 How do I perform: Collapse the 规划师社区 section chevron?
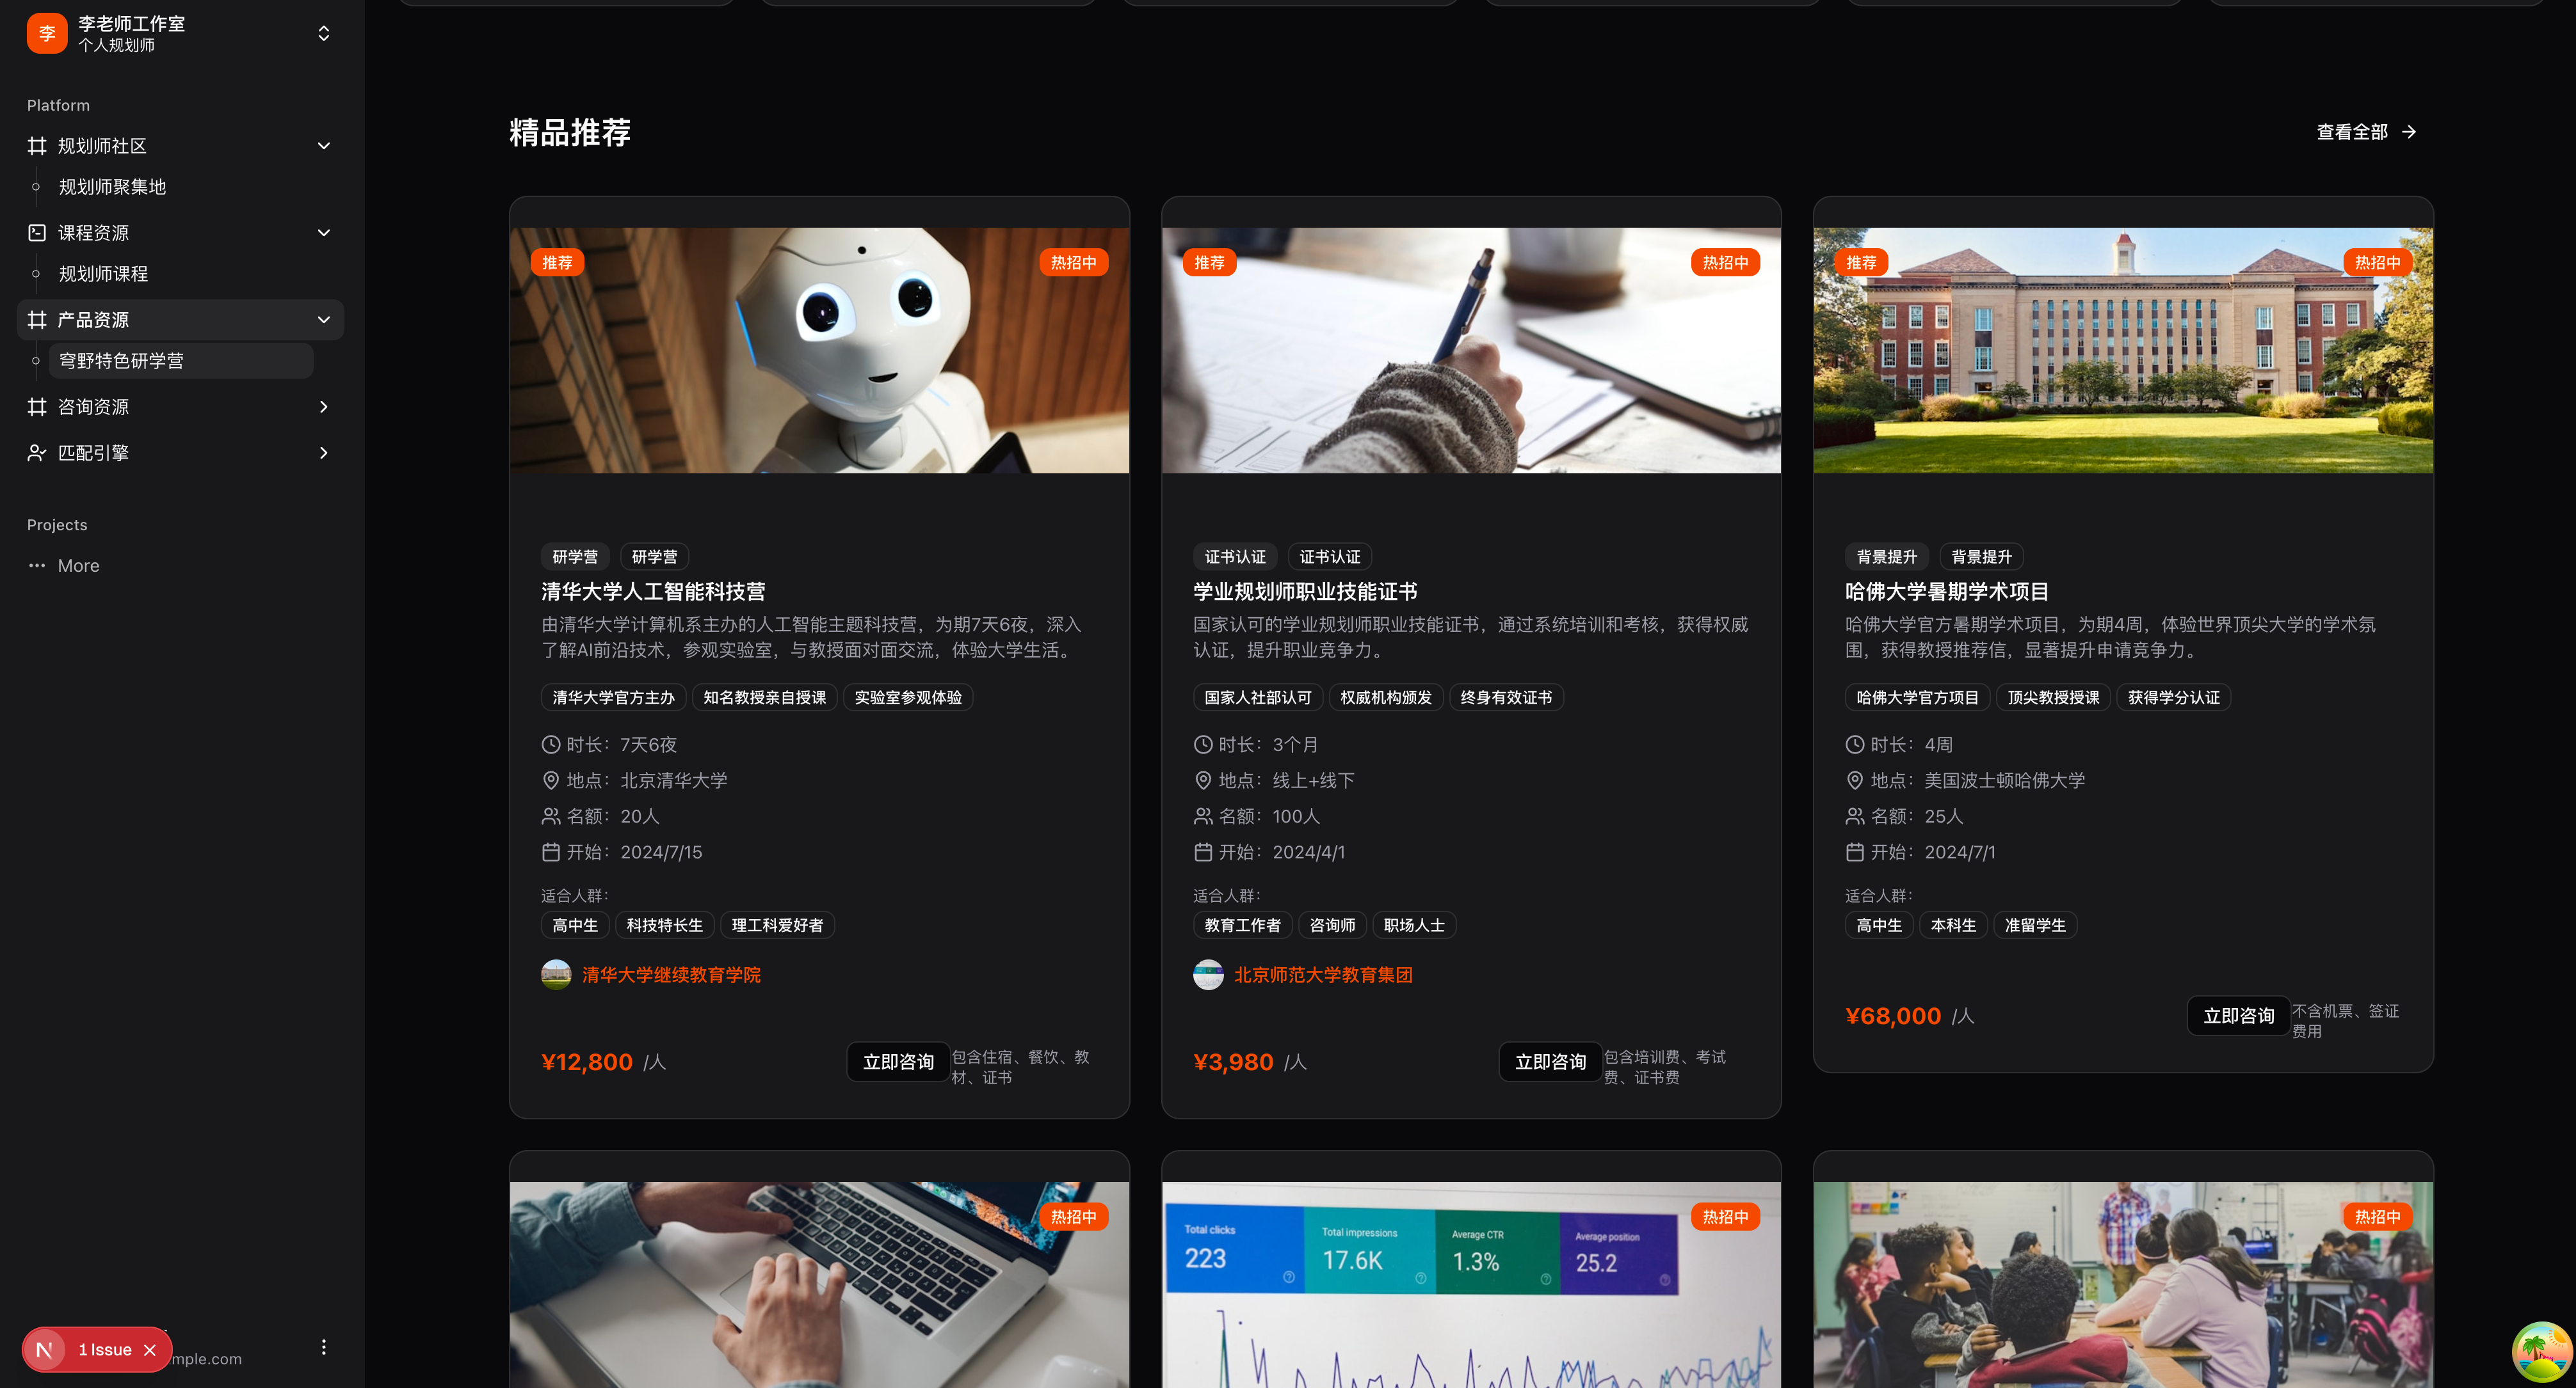tap(323, 146)
